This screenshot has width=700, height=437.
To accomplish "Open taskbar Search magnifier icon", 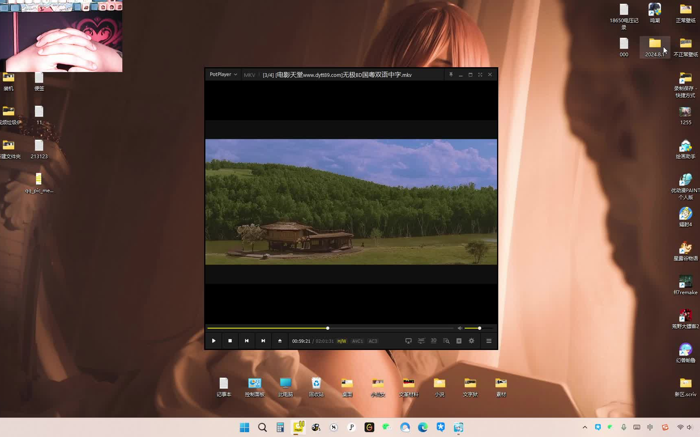I will (x=262, y=427).
